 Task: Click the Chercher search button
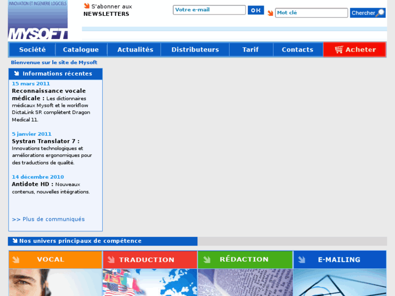point(367,13)
